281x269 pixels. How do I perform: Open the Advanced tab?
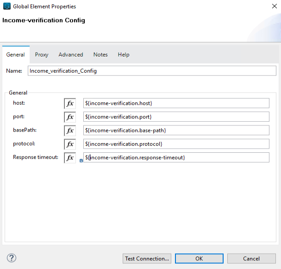[x=71, y=55]
